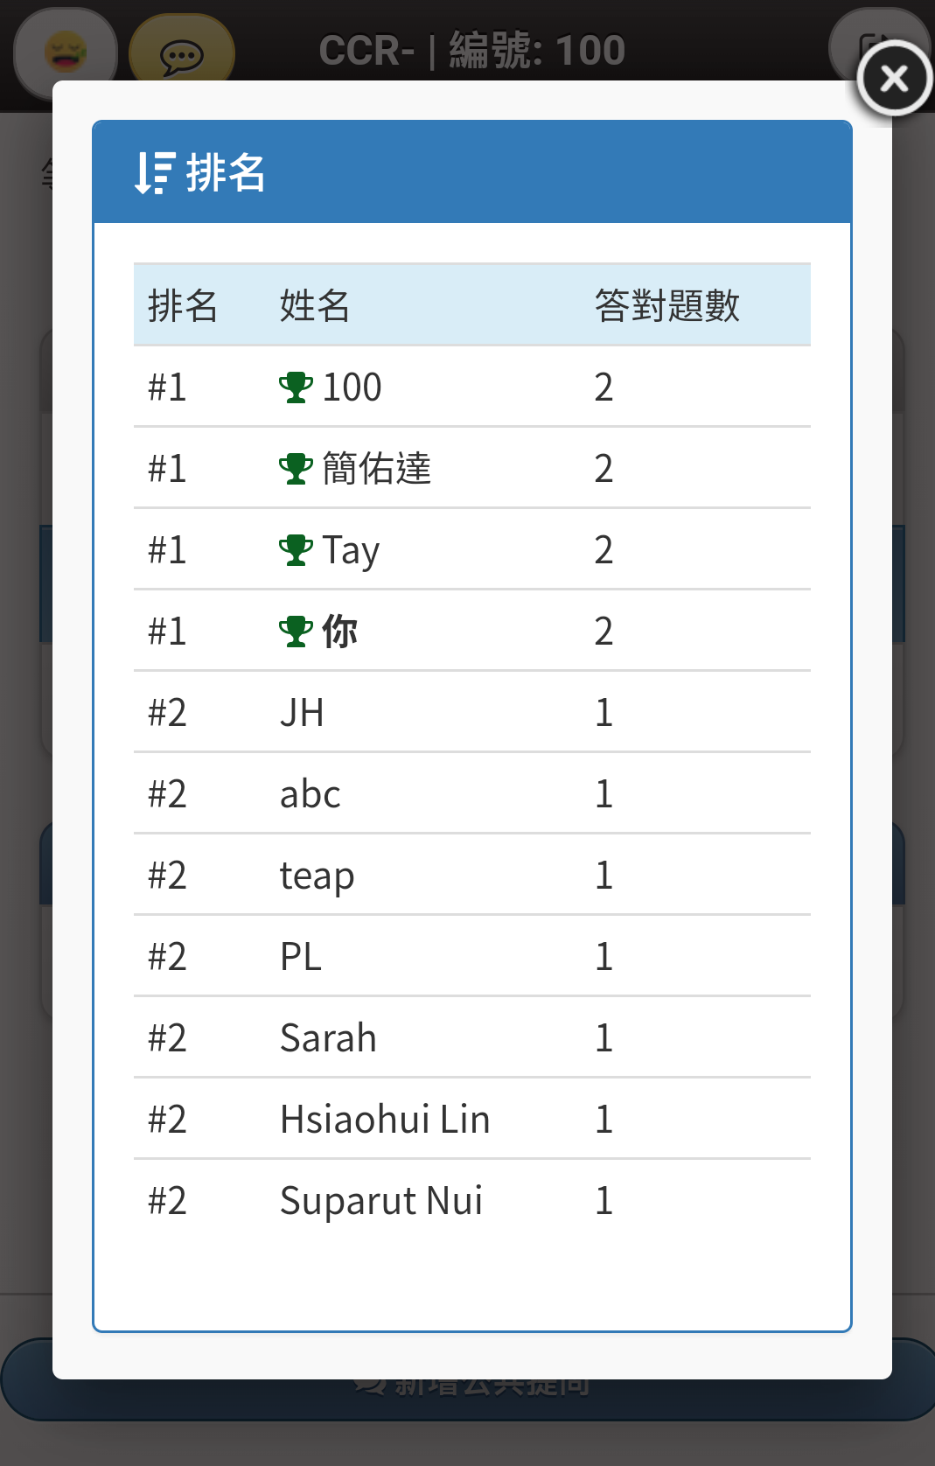Close the ranking popup with X button
Image resolution: width=935 pixels, height=1466 pixels.
click(894, 79)
